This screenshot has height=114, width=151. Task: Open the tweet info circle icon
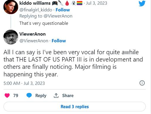pos(142,83)
